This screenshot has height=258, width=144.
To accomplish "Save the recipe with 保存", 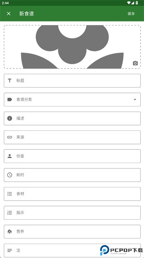I will 131,14.
